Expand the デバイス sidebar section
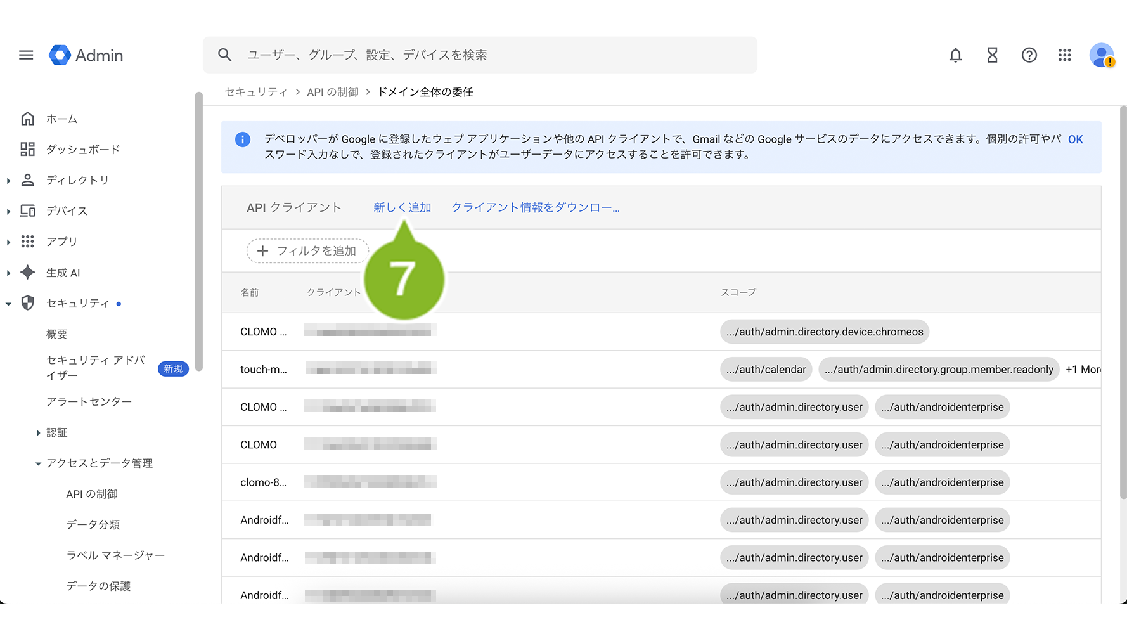 tap(8, 211)
